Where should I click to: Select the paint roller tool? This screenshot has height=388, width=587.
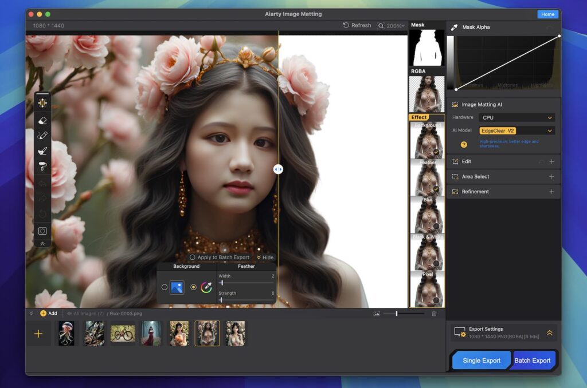pyautogui.click(x=42, y=166)
